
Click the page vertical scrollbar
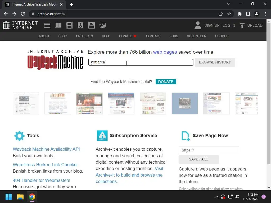pyautogui.click(x=269, y=93)
